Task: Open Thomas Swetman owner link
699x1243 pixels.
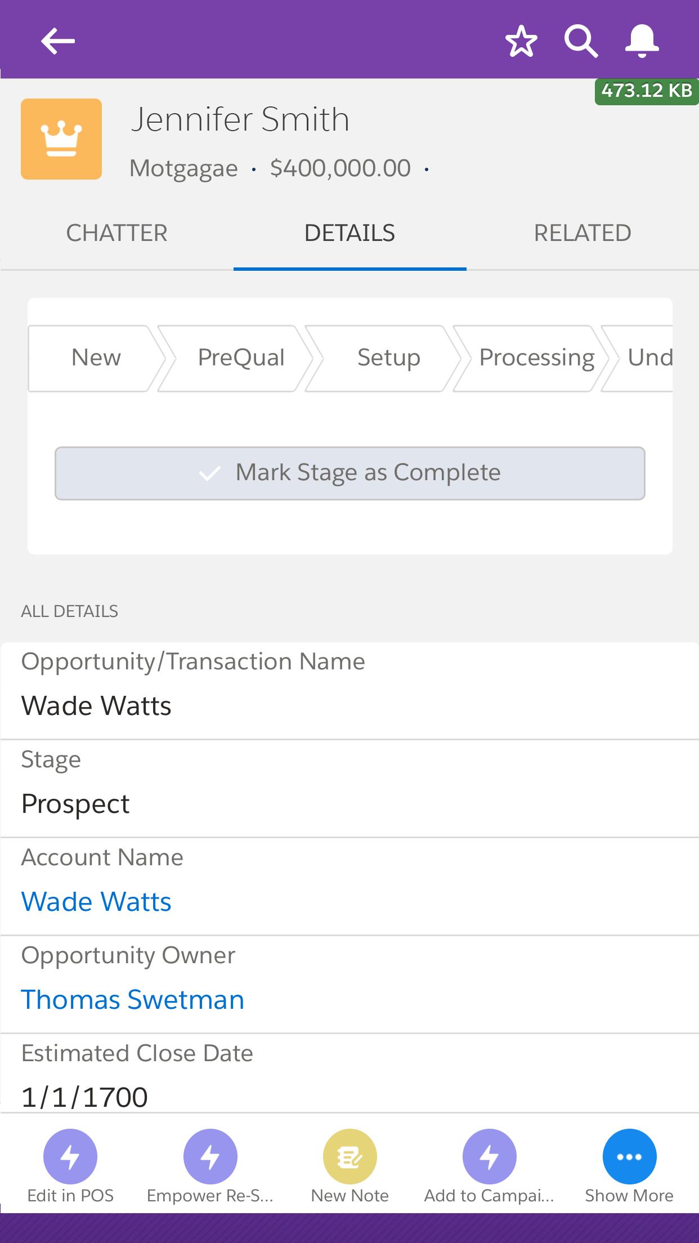Action: 133,1000
